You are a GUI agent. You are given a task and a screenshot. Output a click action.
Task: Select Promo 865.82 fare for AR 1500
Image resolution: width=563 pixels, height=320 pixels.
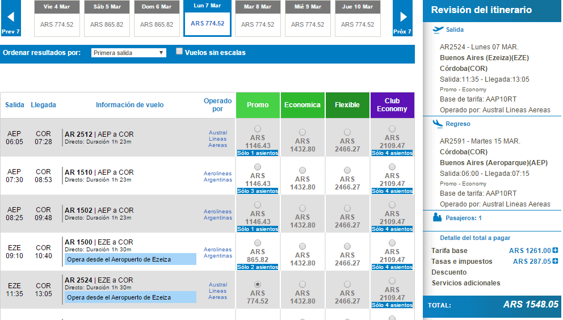pyautogui.click(x=258, y=243)
